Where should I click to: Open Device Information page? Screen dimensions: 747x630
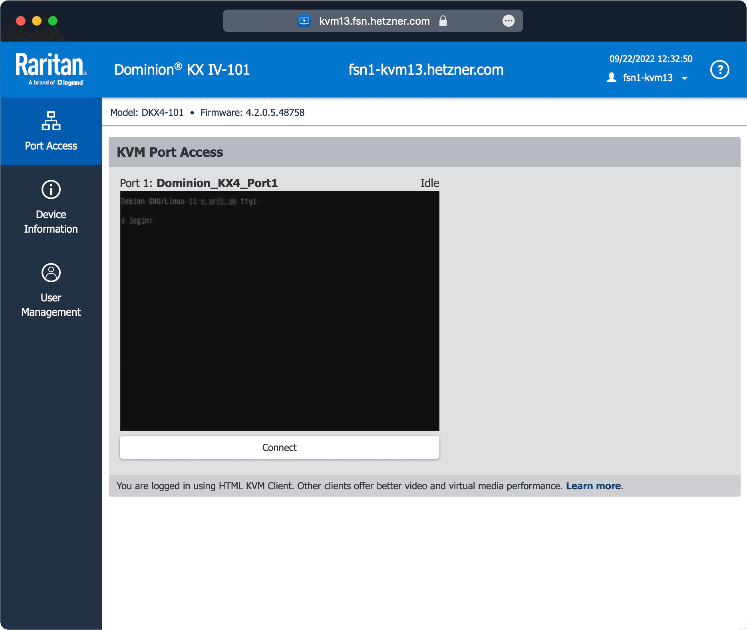(51, 208)
